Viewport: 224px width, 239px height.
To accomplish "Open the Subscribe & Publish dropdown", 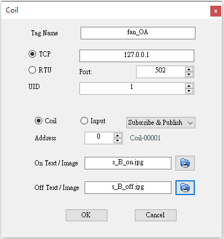I will 161,123.
